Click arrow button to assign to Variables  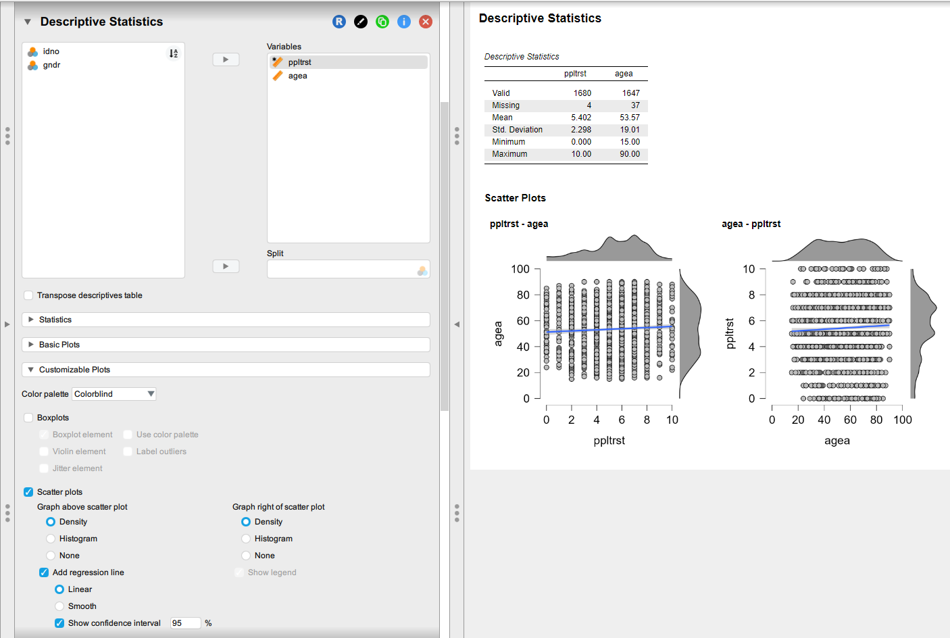[x=226, y=59]
